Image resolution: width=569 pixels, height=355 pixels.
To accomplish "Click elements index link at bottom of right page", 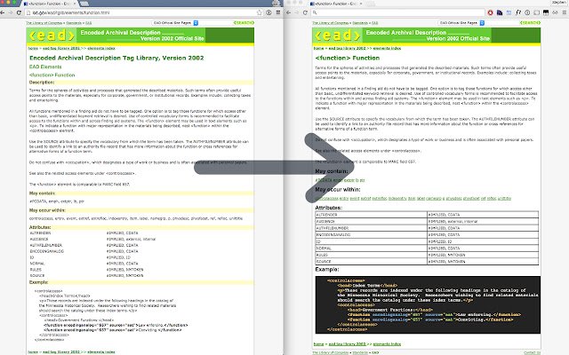I will 387,344.
